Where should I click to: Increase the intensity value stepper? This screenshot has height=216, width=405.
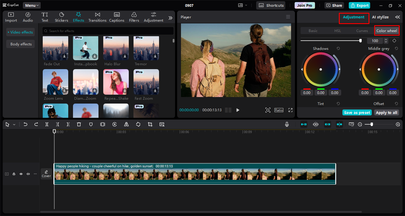[385, 40]
